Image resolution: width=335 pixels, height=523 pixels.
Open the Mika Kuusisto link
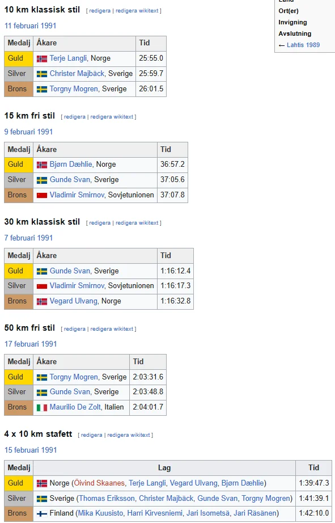point(100,513)
